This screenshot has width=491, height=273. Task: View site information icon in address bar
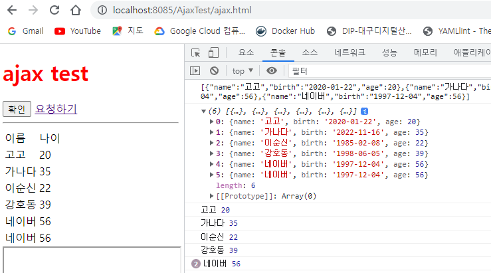coord(102,11)
